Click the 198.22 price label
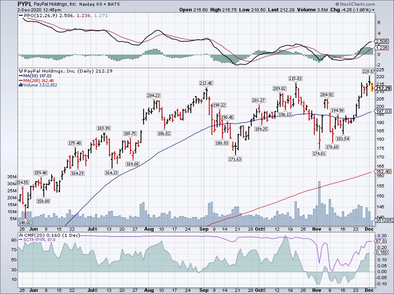This screenshot has height=294, width=394. (x=219, y=105)
